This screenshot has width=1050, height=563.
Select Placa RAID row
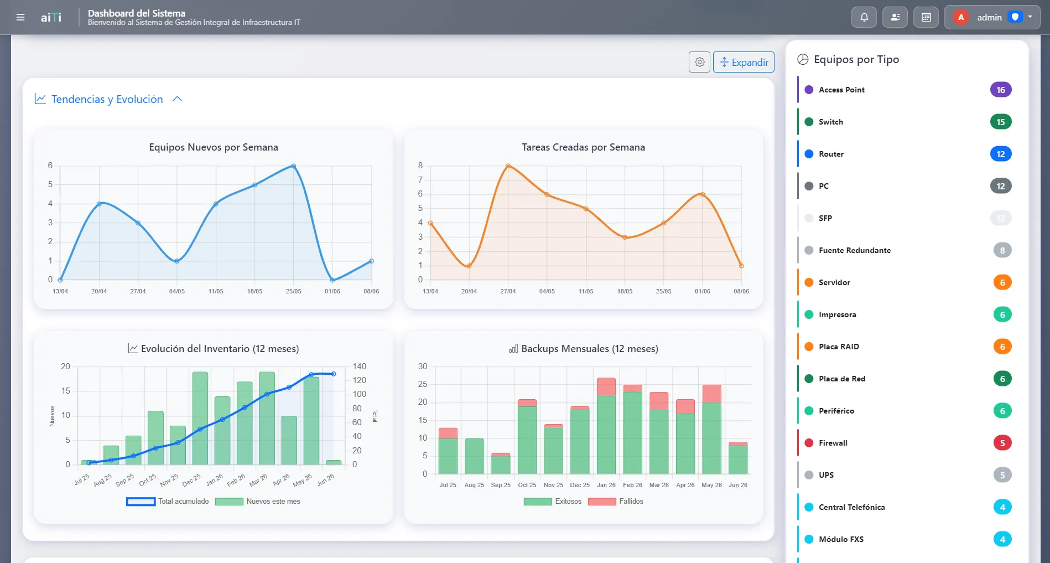[x=907, y=347]
